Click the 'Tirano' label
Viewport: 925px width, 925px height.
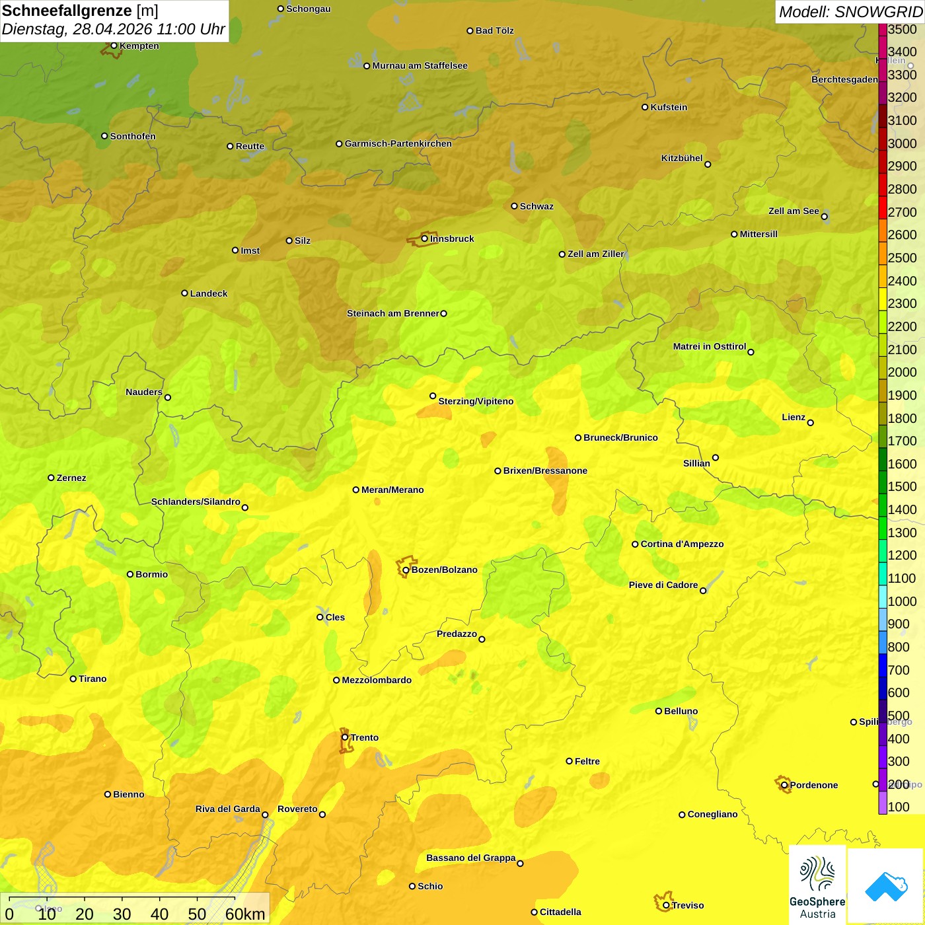coord(92,679)
